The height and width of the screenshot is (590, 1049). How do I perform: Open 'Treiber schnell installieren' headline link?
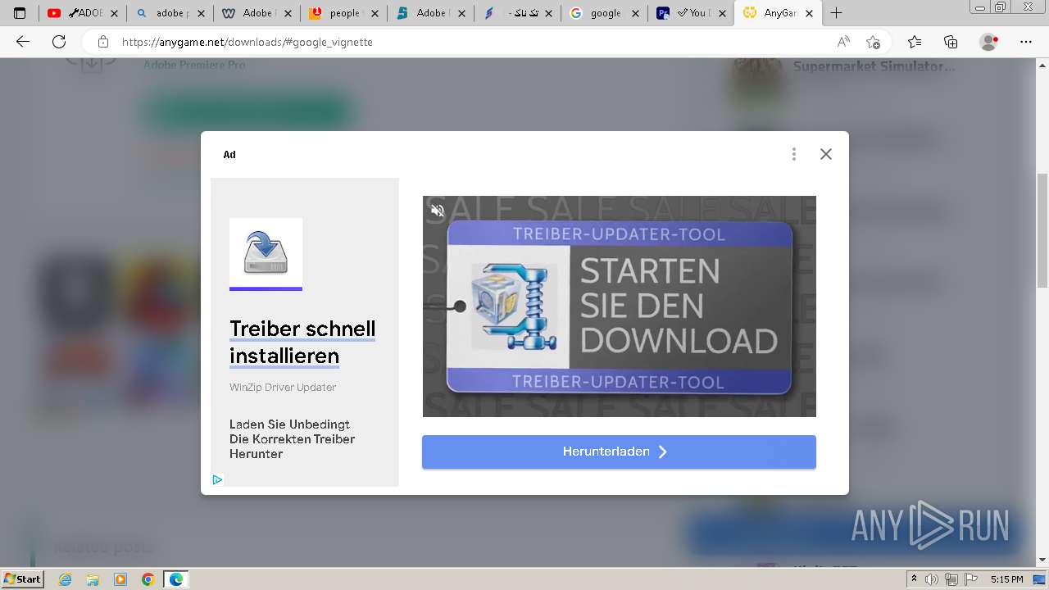[302, 343]
